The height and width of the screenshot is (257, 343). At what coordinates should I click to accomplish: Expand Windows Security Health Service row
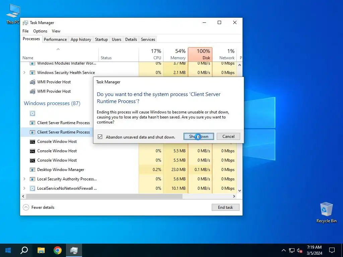(24, 72)
